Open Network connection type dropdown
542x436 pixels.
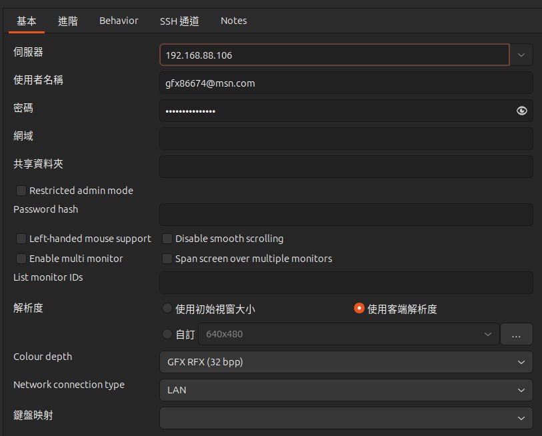click(x=345, y=390)
